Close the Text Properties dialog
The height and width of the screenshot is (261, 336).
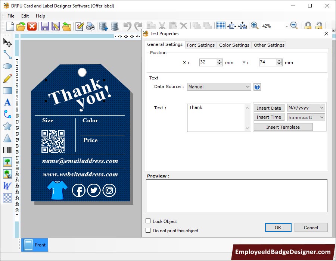click(326, 34)
